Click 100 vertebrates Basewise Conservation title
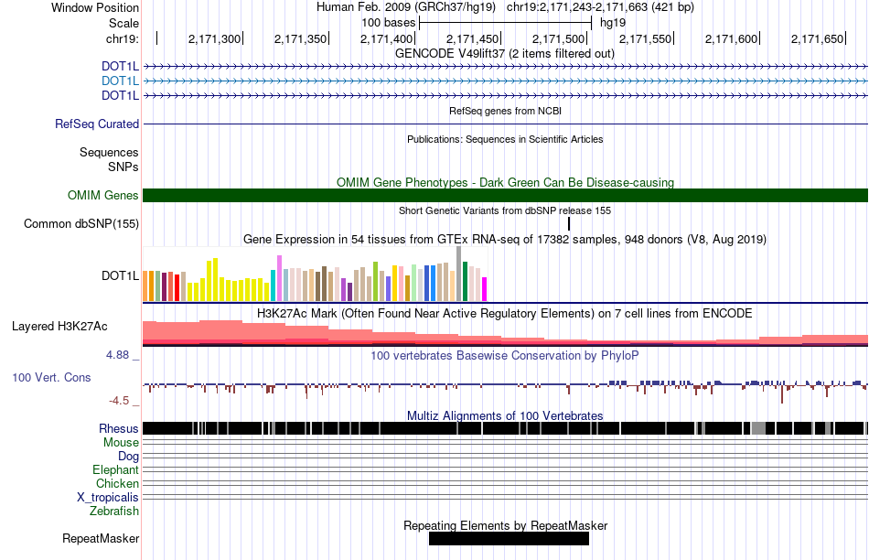869x560 pixels. 504,355
